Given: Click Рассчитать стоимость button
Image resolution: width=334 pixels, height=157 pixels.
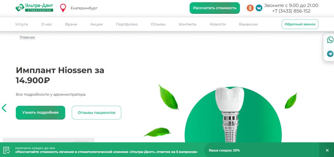Looking at the screenshot, I should (215, 8).
